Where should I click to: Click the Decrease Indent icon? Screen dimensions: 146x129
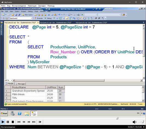96,18
